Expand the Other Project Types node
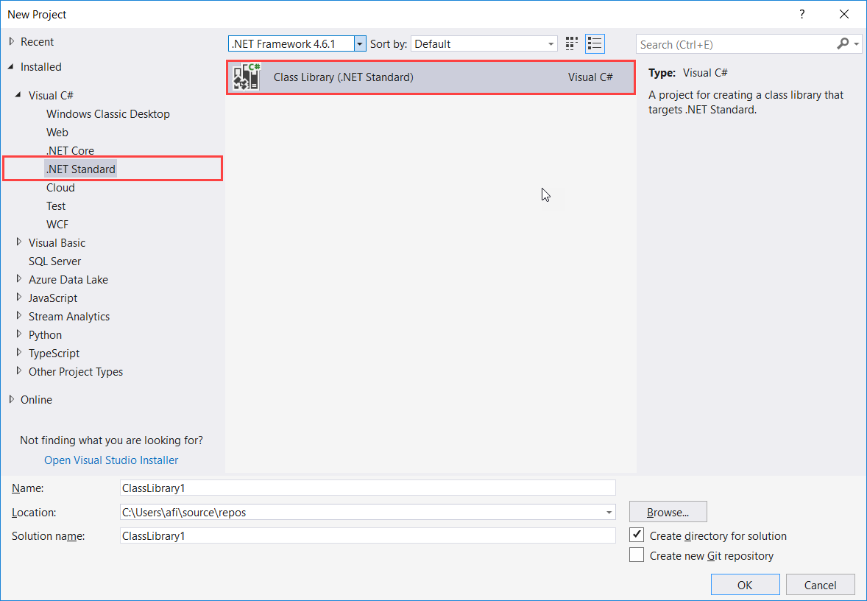 19,370
